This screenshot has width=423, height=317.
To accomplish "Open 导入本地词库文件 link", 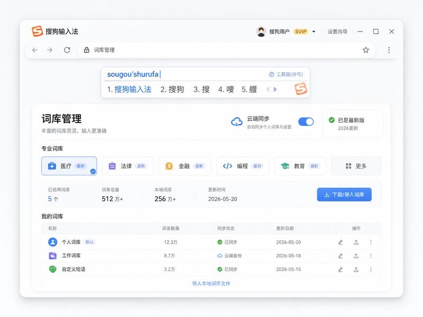I will (211, 284).
